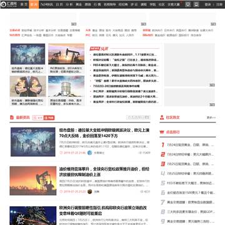
Task: Open the desktop client monitor icon
Action: pyautogui.click(x=187, y=4)
